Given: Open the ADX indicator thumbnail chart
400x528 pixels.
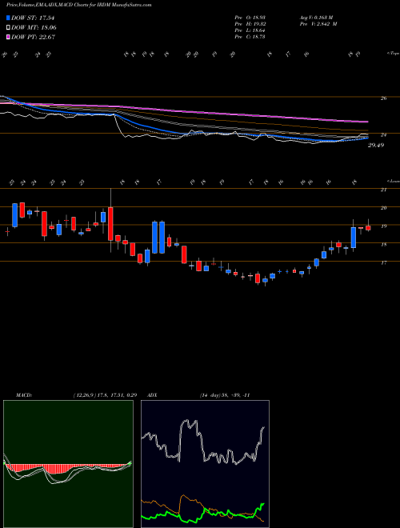Looking at the screenshot, I should 205,464.
